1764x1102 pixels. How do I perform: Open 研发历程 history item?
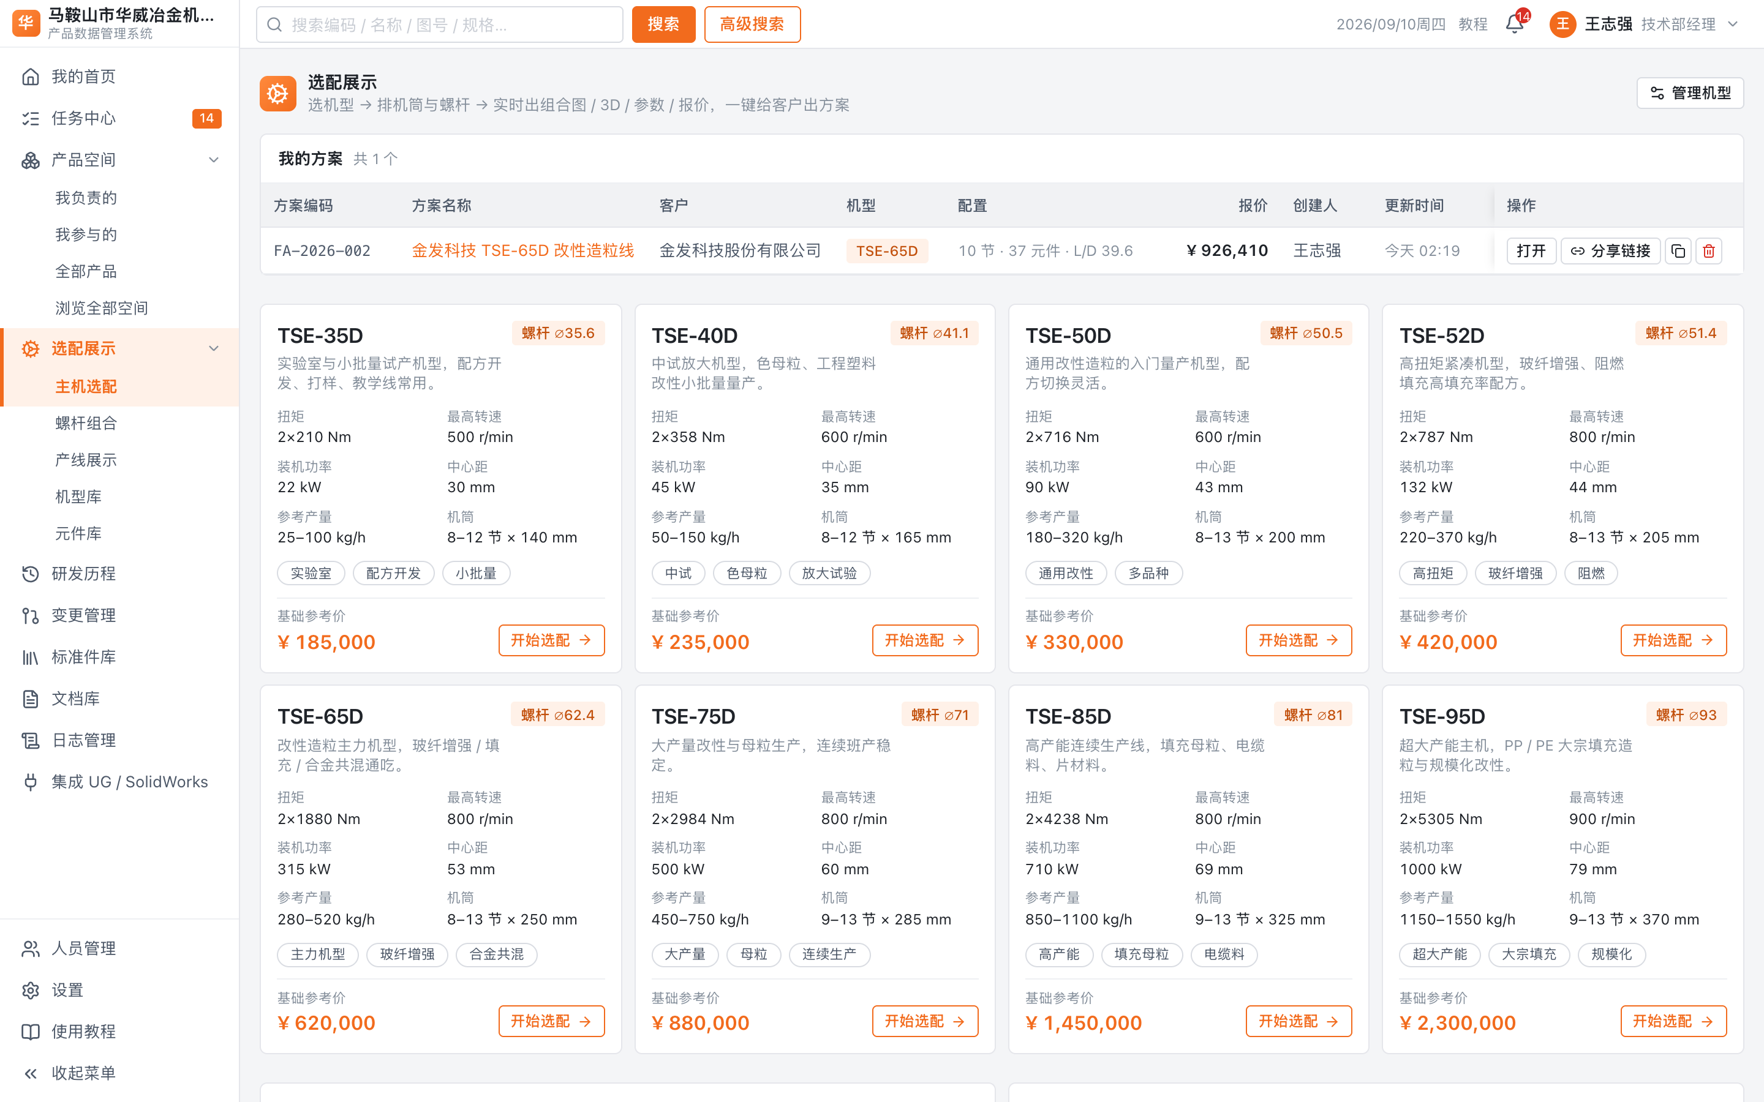[x=120, y=574]
